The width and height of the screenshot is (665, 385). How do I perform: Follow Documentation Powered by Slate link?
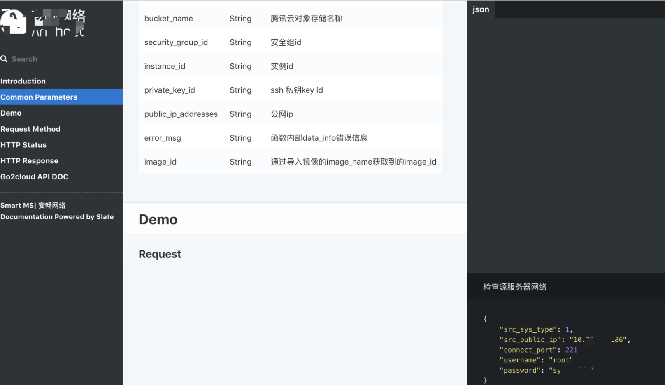57,217
